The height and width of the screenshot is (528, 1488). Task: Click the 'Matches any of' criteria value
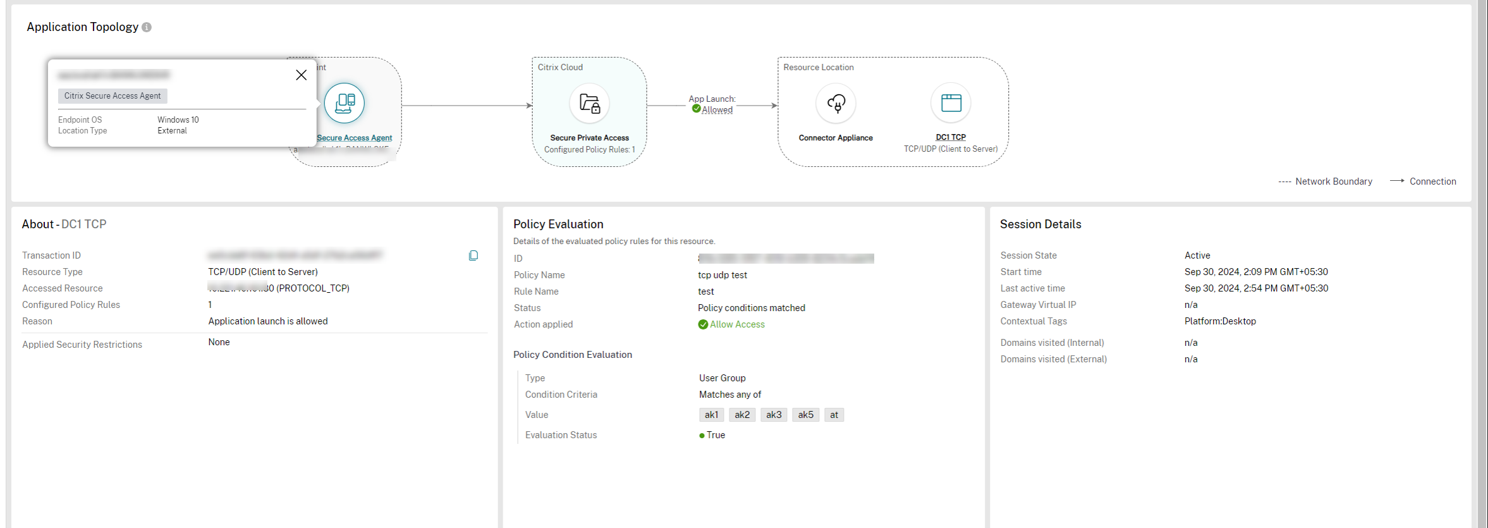pos(730,395)
